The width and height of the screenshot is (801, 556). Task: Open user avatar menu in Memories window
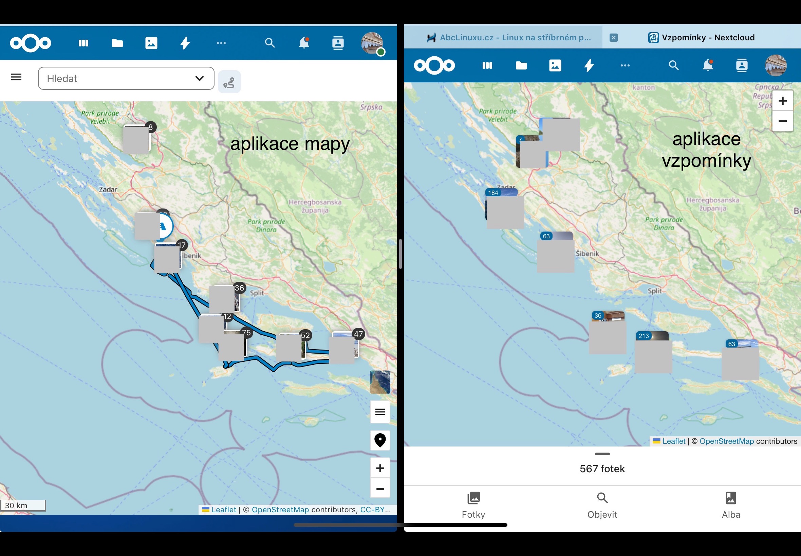(x=776, y=65)
